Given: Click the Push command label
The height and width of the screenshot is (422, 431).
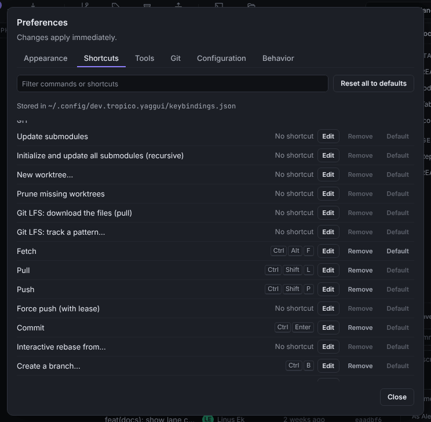Looking at the screenshot, I should click(25, 289).
